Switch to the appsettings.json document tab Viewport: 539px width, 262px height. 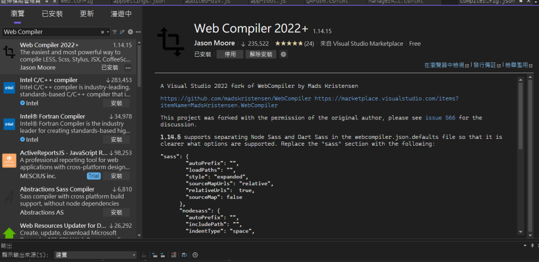(139, 2)
